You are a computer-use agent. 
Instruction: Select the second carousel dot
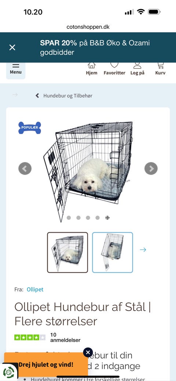point(78,218)
